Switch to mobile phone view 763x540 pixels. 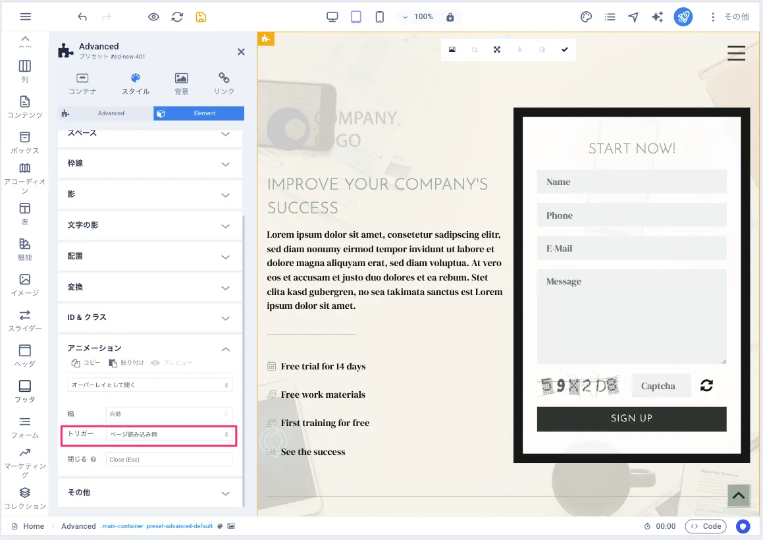click(x=380, y=17)
